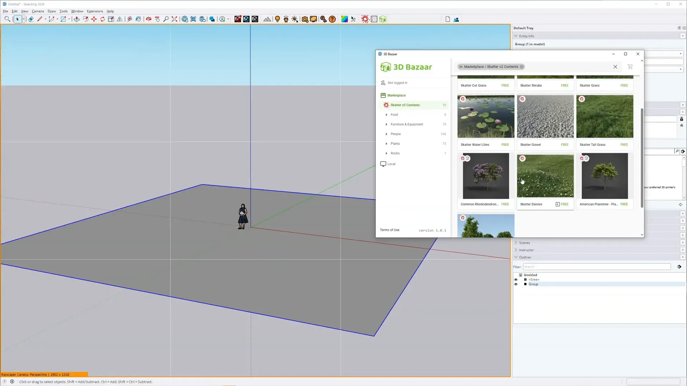The image size is (687, 386).
Task: Click Not logged in account entry
Action: (397, 83)
